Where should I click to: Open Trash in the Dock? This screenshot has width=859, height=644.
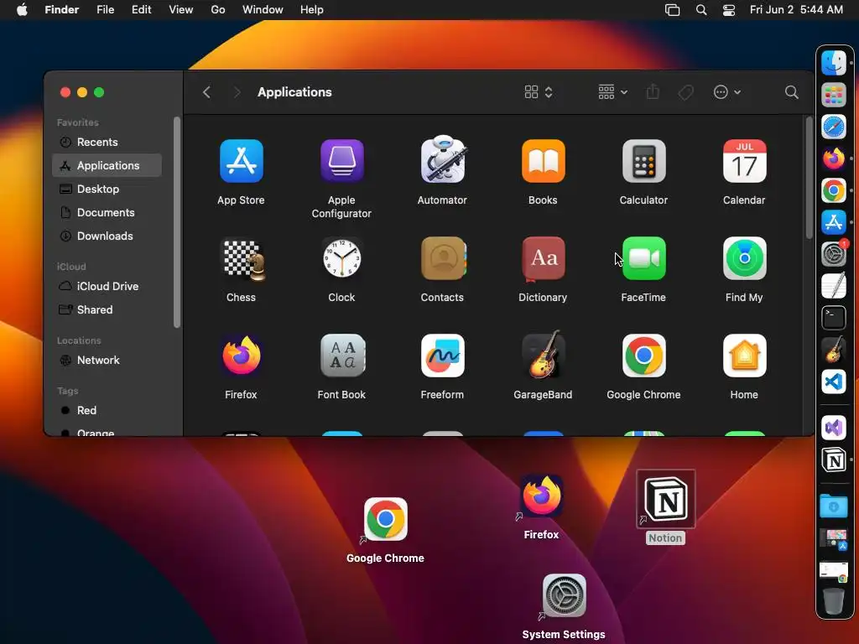click(834, 601)
